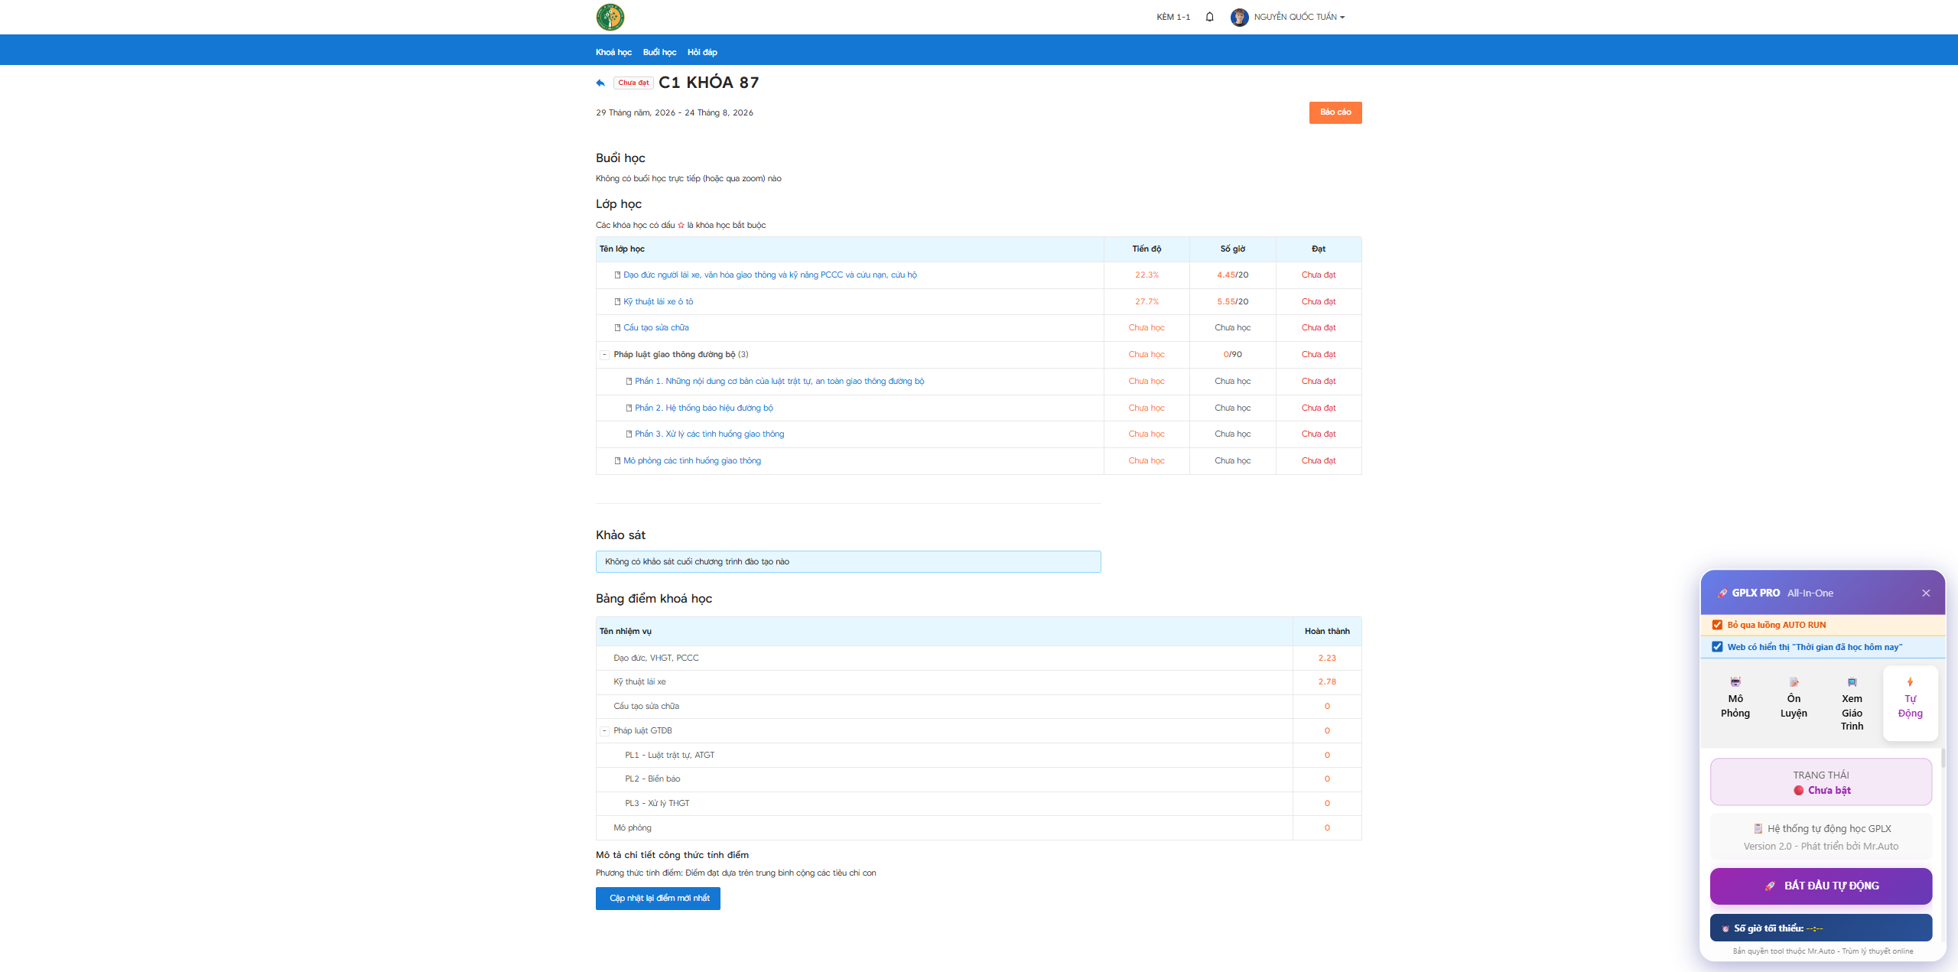
Task: Click the Không có khảo sát notice box
Action: [847, 562]
